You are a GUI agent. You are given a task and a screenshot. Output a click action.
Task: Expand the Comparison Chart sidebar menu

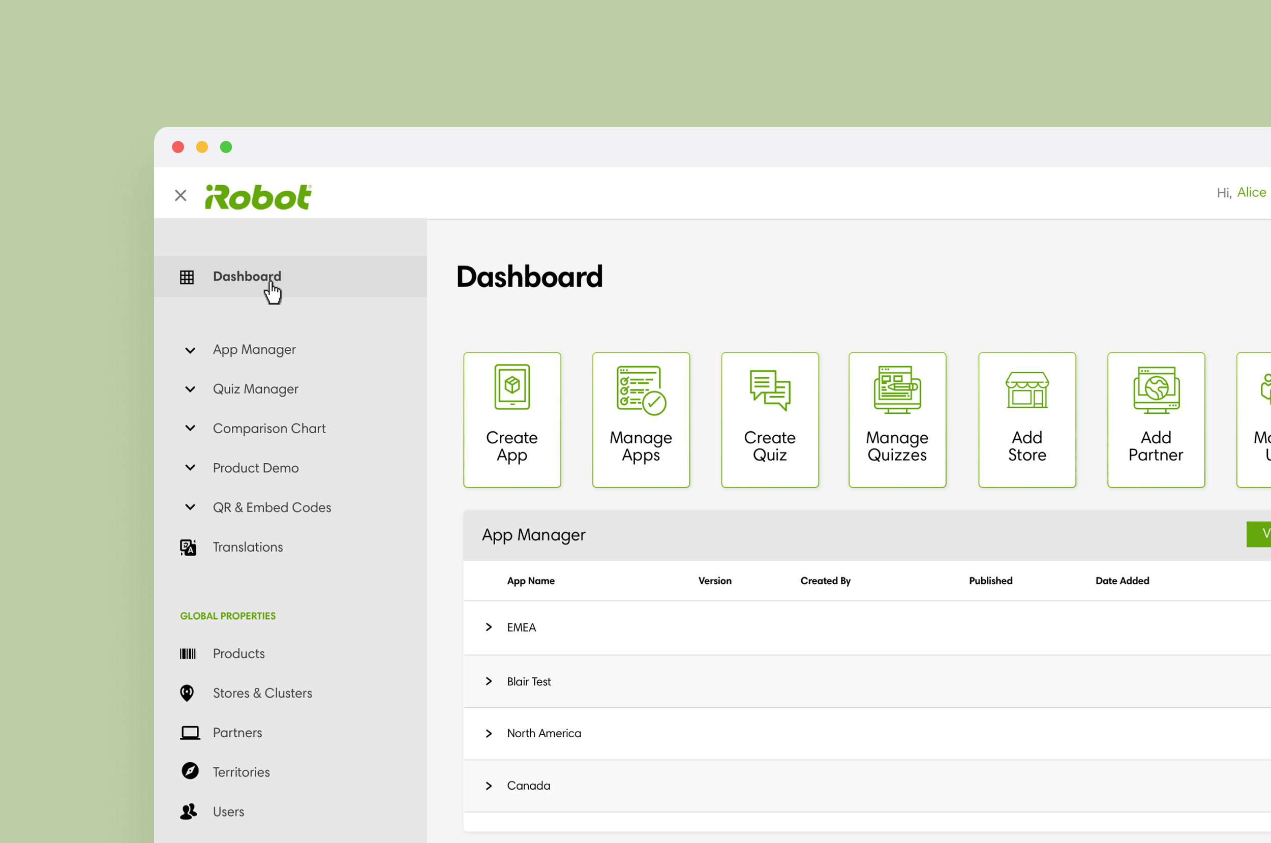click(x=190, y=429)
